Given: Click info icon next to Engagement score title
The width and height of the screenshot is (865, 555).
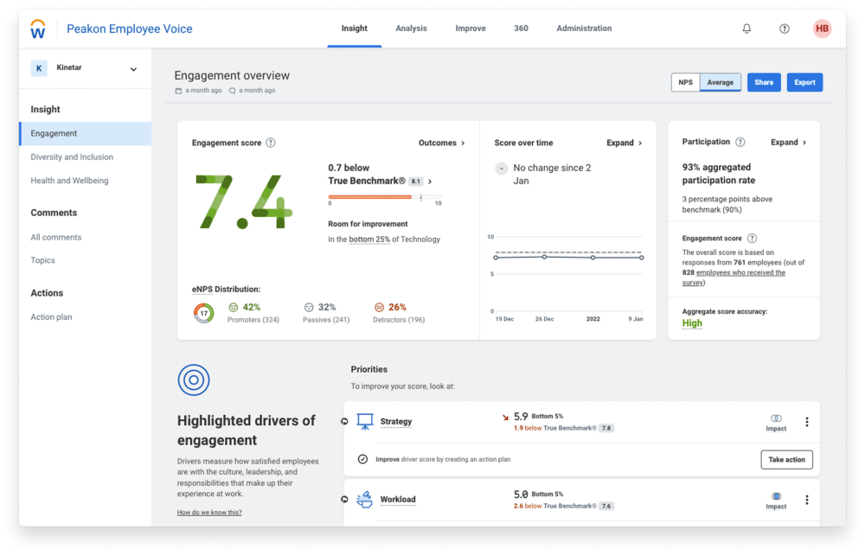Looking at the screenshot, I should [x=271, y=143].
